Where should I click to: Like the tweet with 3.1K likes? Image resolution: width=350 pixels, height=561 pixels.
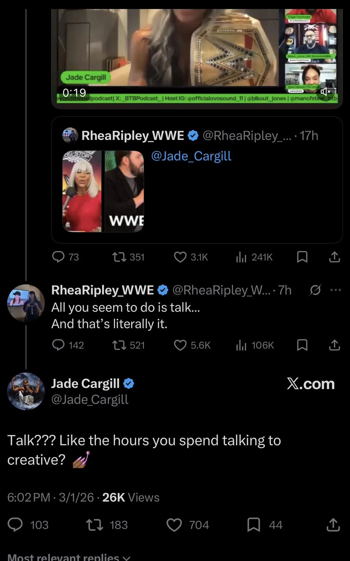[x=180, y=257]
